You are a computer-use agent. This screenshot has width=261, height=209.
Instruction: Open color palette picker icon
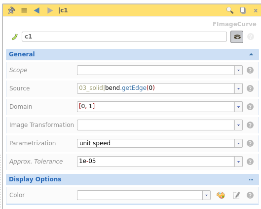(221, 195)
